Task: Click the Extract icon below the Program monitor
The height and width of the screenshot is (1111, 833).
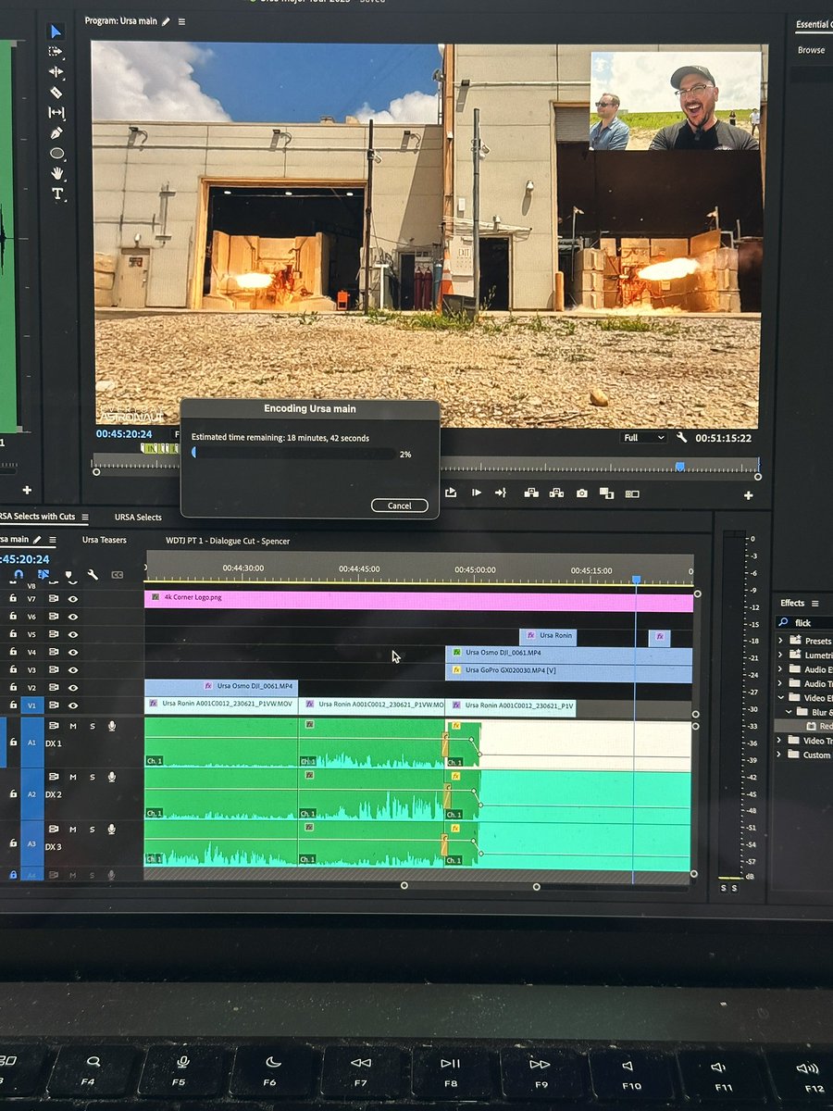Action: click(x=558, y=493)
